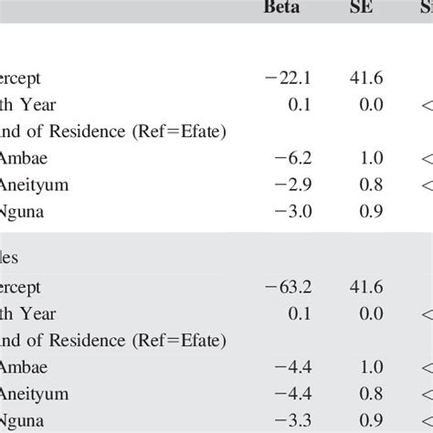
Task: Click the second Island of Residence (Ref=Efate) label
Action: 112,341
